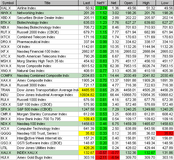Click the Open column header
The width and height of the screenshot is (174, 160).
click(x=128, y=3)
